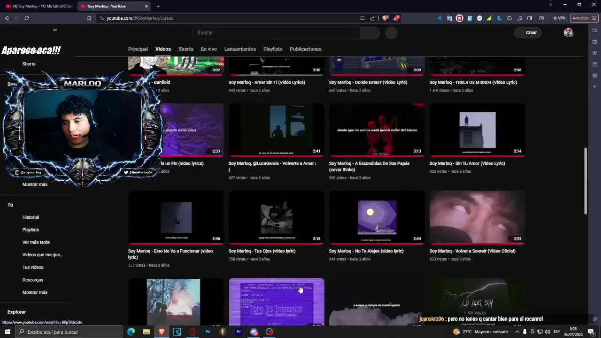Open A Escondidas De Sus Papás thumbnail

[377, 130]
